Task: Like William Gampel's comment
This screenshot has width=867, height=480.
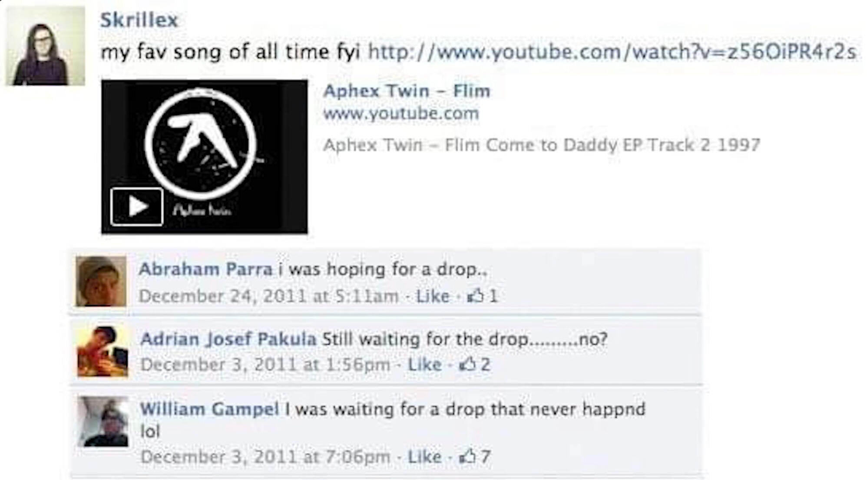Action: pyautogui.click(x=424, y=457)
